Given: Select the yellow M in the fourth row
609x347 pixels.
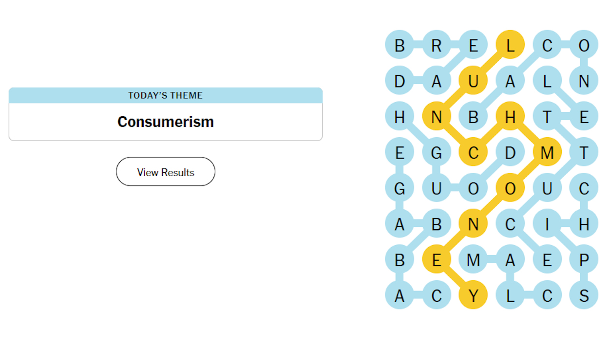Looking at the screenshot, I should (547, 152).
